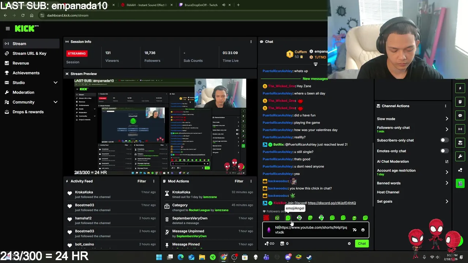Click the document note panel icon
The image size is (468, 263).
click(x=460, y=102)
